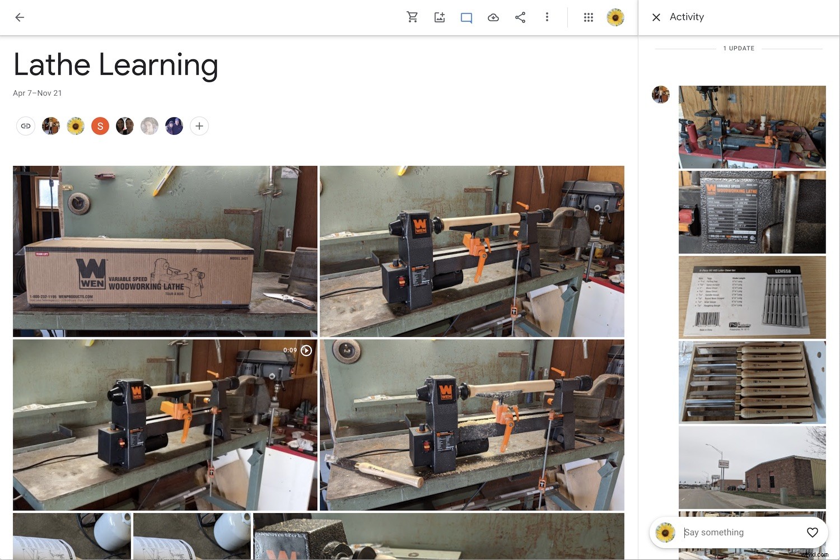Image resolution: width=840 pixels, height=560 pixels.
Task: Play the 0:09 lathe video
Action: [306, 351]
